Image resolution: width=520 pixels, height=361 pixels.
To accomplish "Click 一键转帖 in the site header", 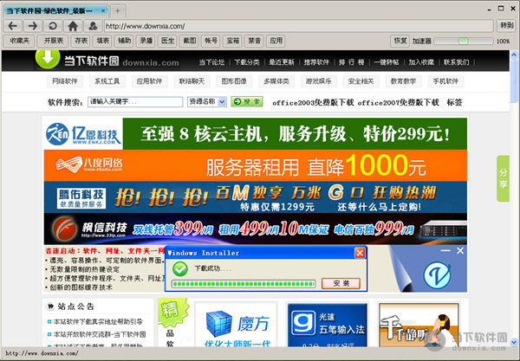I will pyautogui.click(x=386, y=62).
